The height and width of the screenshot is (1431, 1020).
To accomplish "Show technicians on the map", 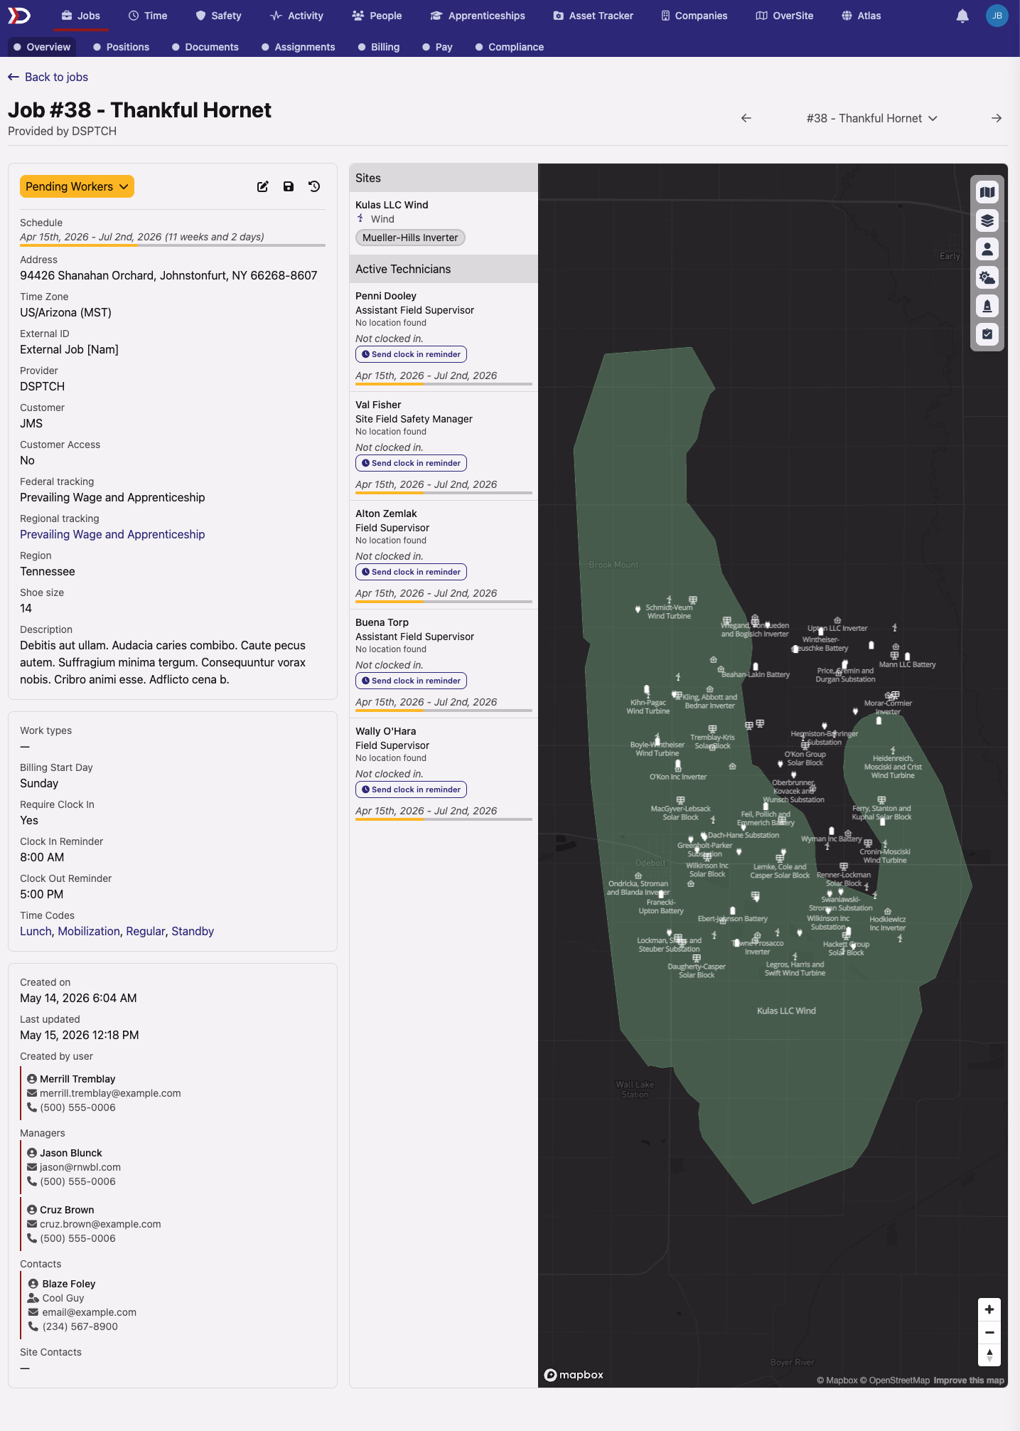I will pos(987,249).
